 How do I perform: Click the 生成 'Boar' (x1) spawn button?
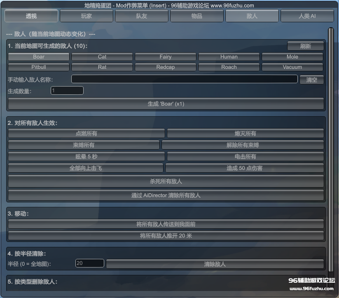166,104
